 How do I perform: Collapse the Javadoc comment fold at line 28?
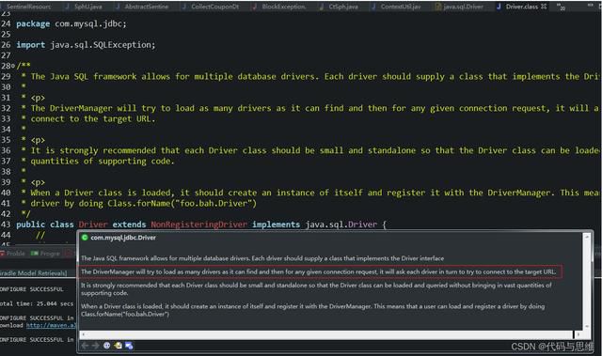click(x=13, y=66)
